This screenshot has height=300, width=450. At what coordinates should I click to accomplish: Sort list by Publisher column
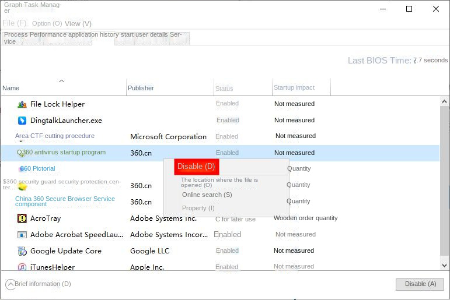click(141, 88)
